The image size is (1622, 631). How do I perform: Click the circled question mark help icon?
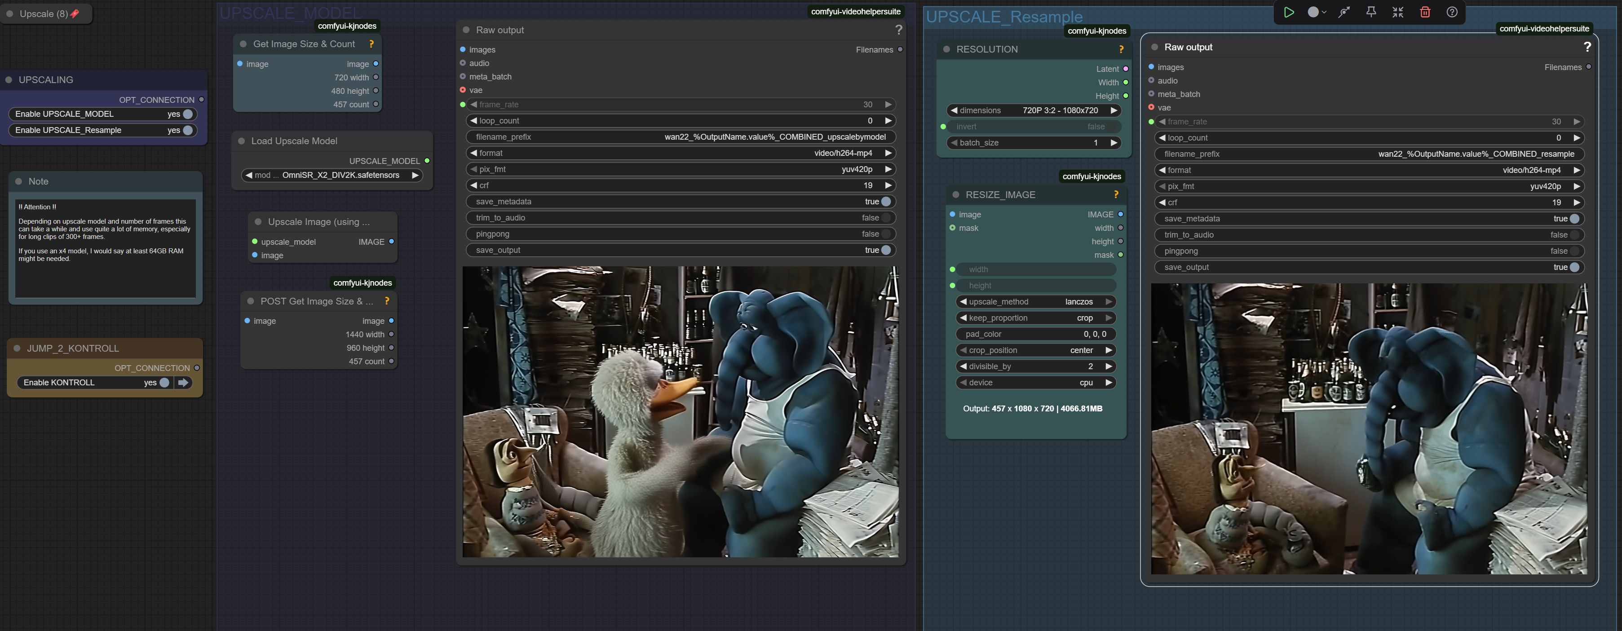(x=1452, y=12)
